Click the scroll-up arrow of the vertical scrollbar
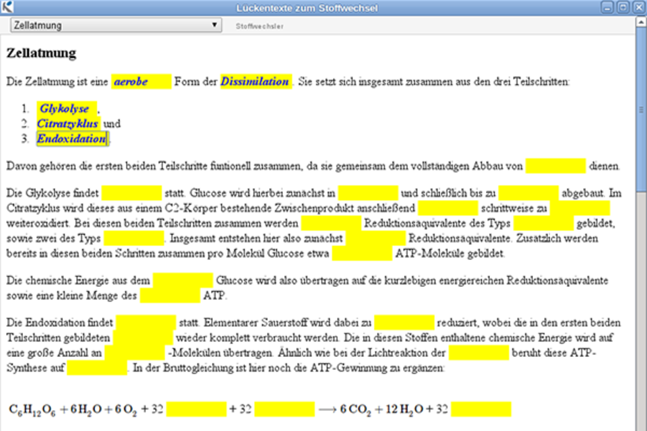The width and height of the screenshot is (647, 431). [641, 22]
